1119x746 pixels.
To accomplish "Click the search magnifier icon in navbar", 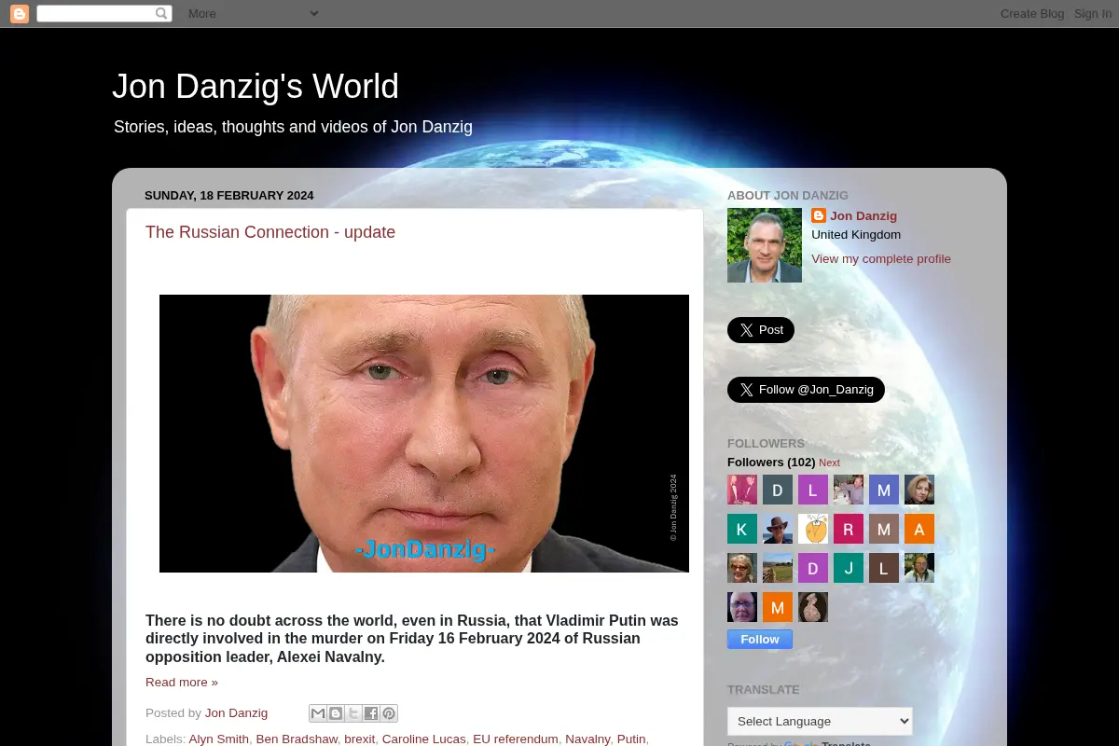I will 161,13.
